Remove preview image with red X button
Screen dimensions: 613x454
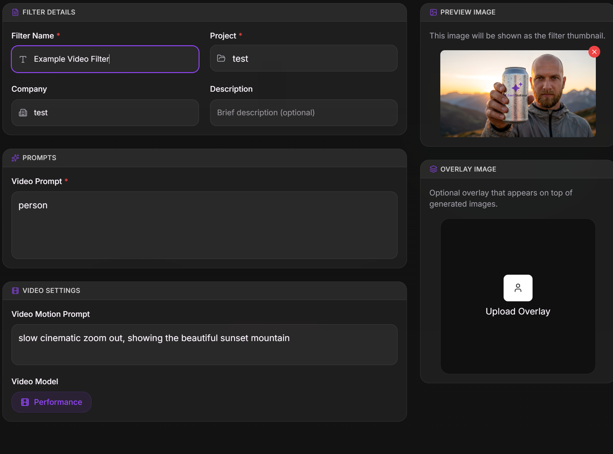(x=594, y=52)
